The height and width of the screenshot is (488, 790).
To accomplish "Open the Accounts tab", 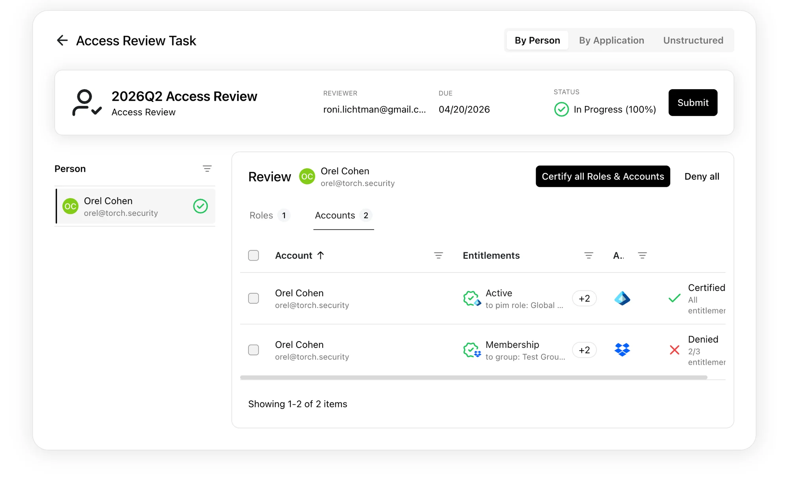I will 343,215.
